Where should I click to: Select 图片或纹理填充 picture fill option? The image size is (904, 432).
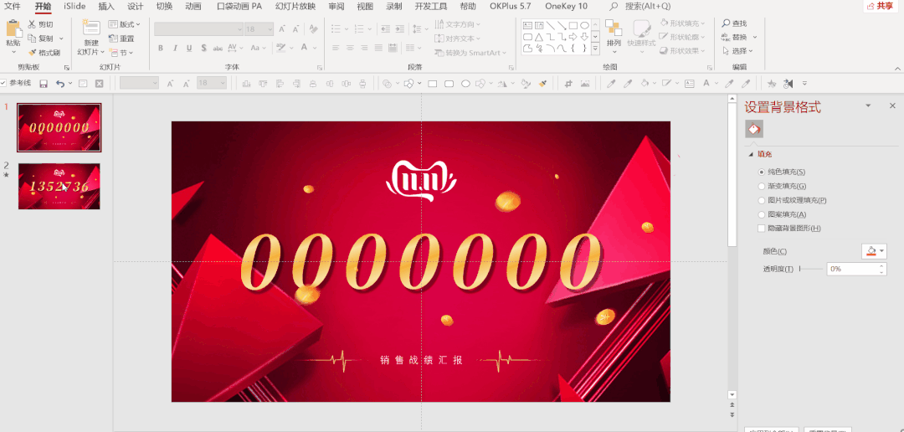click(762, 200)
